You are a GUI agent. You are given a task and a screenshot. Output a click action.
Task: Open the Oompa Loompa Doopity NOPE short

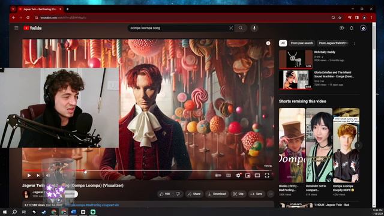tap(346, 145)
